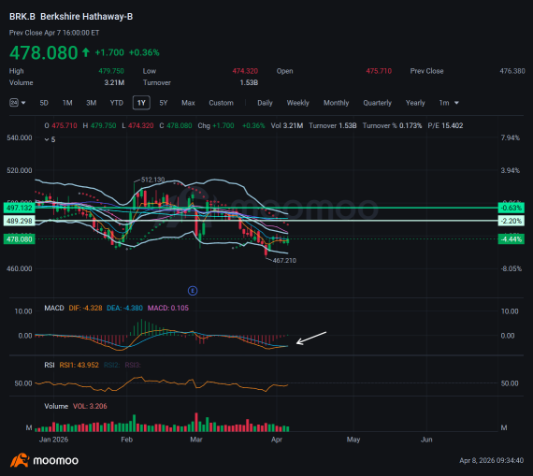
Task: Switch to Weekly candles
Action: [297, 103]
